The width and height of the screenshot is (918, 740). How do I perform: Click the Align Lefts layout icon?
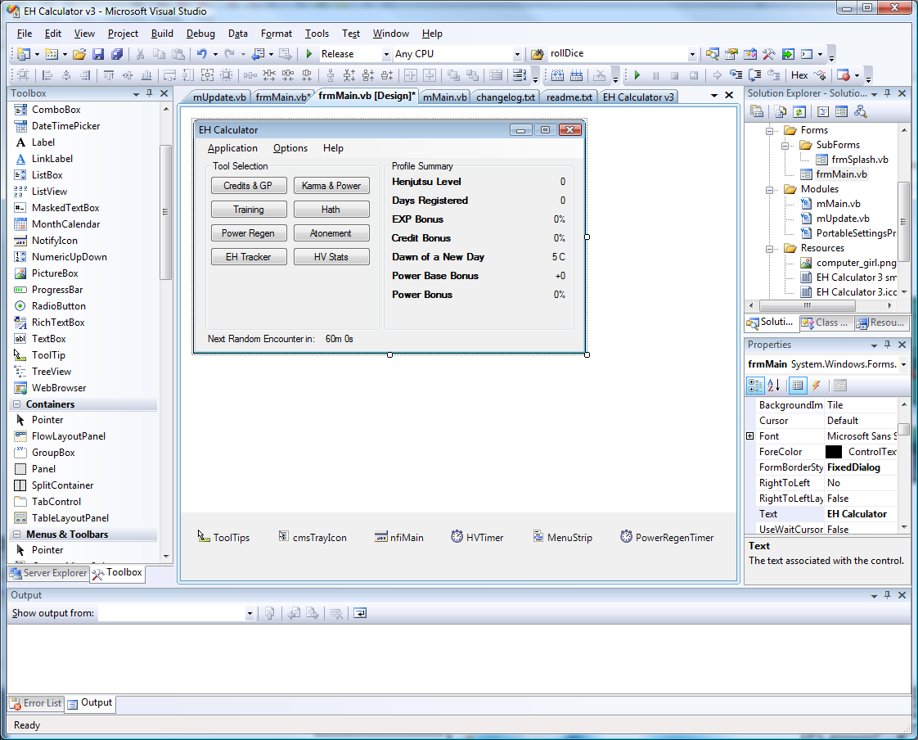pos(47,75)
